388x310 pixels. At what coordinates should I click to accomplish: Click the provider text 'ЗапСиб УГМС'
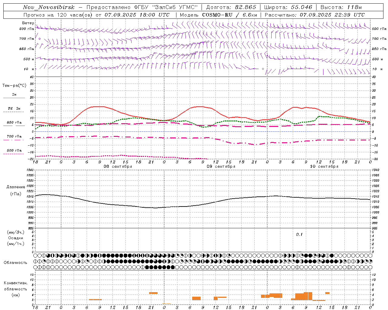[176, 7]
